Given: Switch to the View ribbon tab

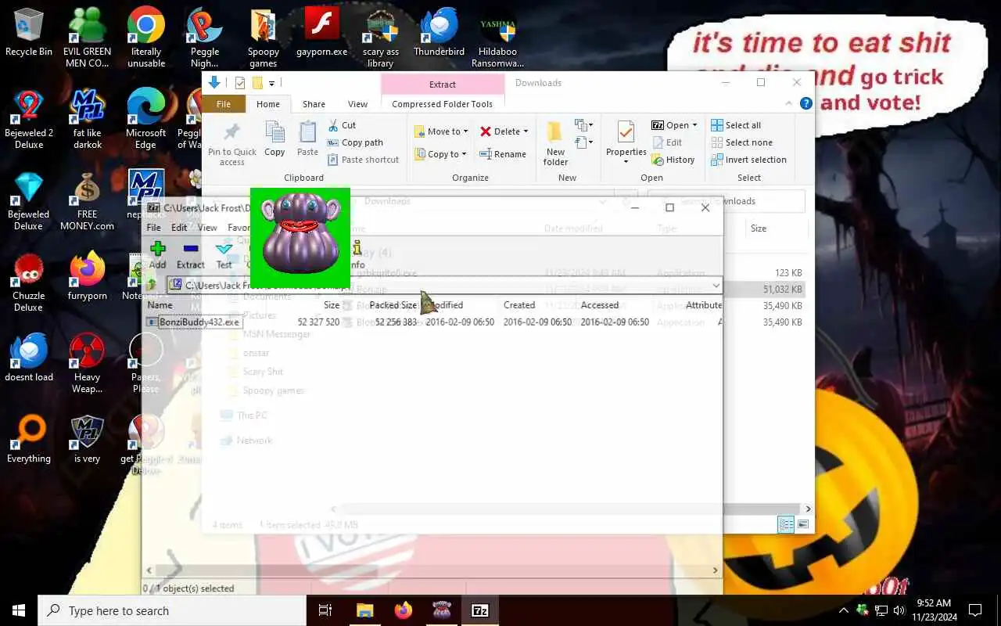Looking at the screenshot, I should pos(357,104).
